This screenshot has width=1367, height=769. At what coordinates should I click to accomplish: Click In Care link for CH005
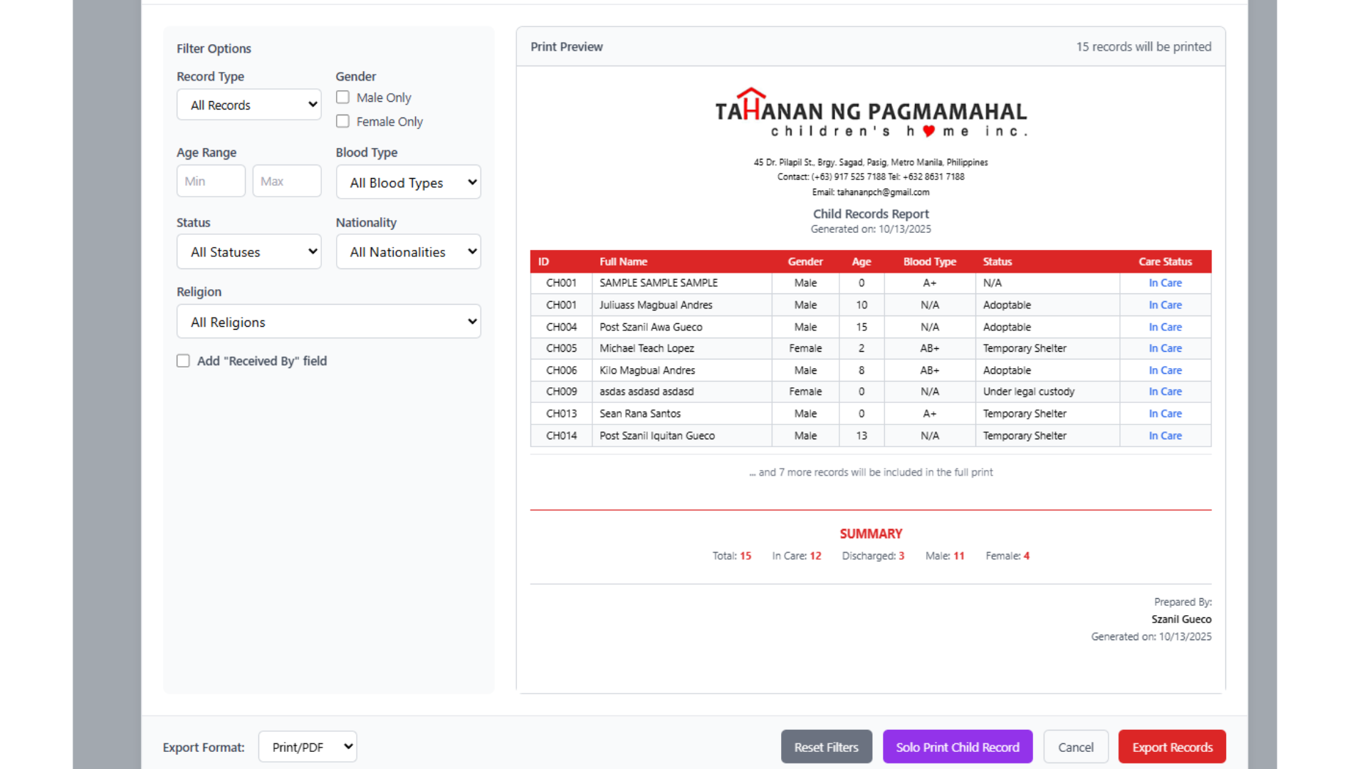(x=1165, y=348)
